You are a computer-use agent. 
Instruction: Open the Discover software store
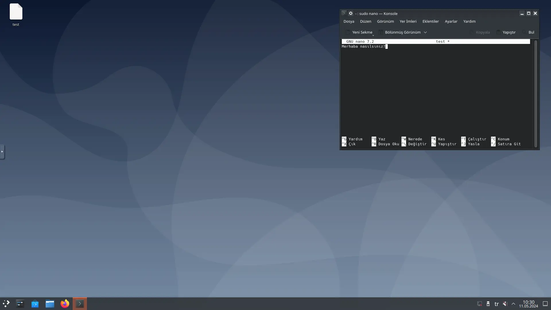[x=35, y=304]
